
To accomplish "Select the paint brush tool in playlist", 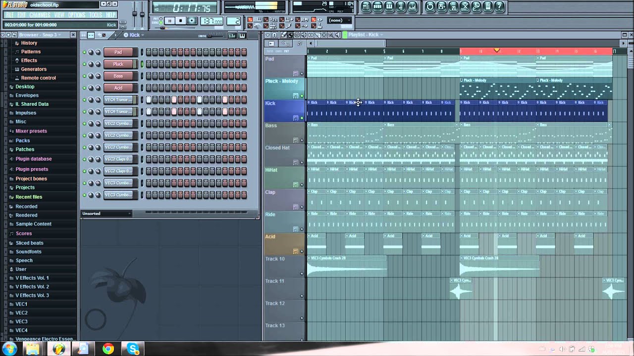I will (290, 35).
